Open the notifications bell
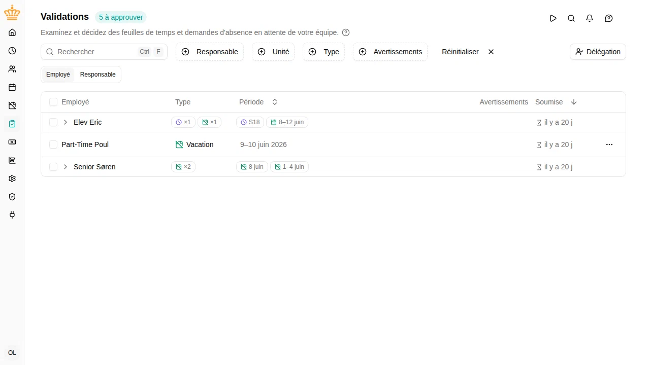Image resolution: width=650 pixels, height=365 pixels. coord(590,18)
